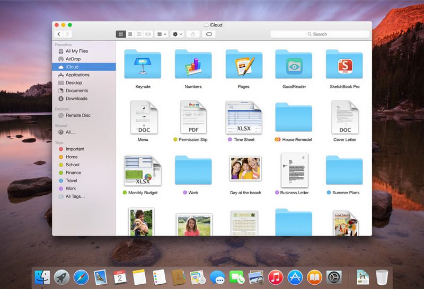Select the Summer Plans folder
This screenshot has height=289, width=424.
pyautogui.click(x=344, y=170)
